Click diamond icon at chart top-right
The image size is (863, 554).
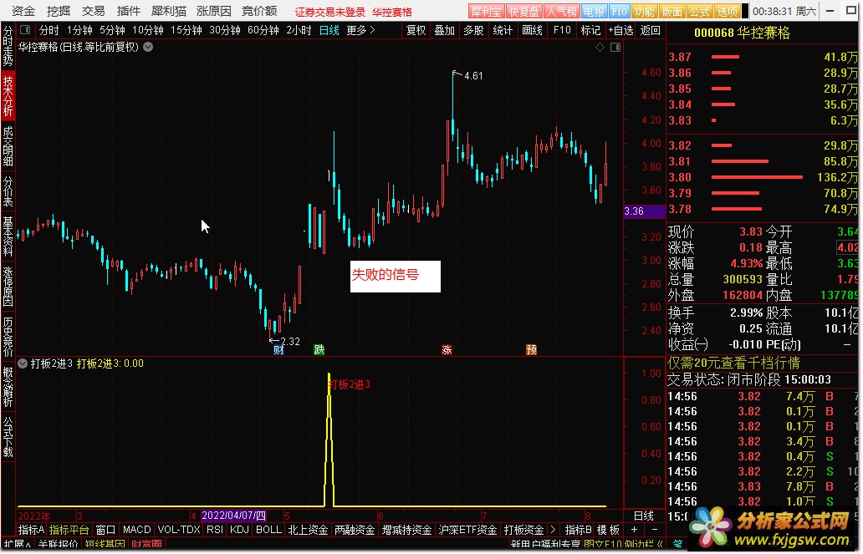pos(600,48)
